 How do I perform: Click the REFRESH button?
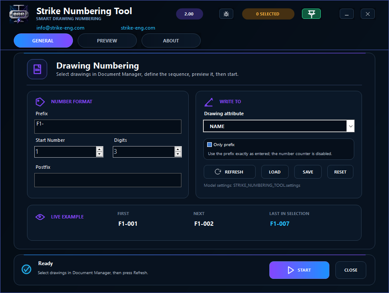click(229, 172)
